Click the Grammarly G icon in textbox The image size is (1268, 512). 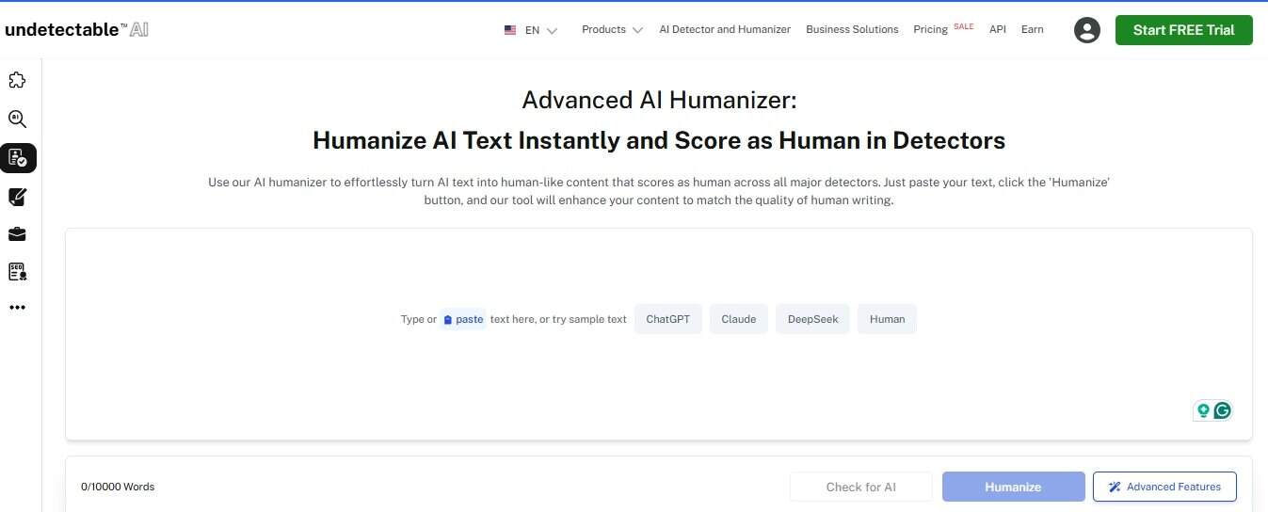(x=1223, y=410)
